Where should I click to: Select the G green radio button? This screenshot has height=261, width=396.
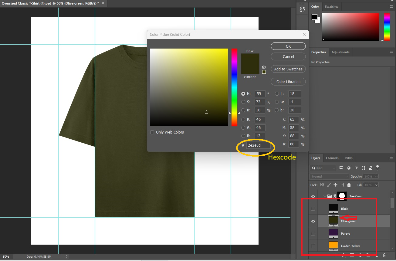pyautogui.click(x=243, y=128)
